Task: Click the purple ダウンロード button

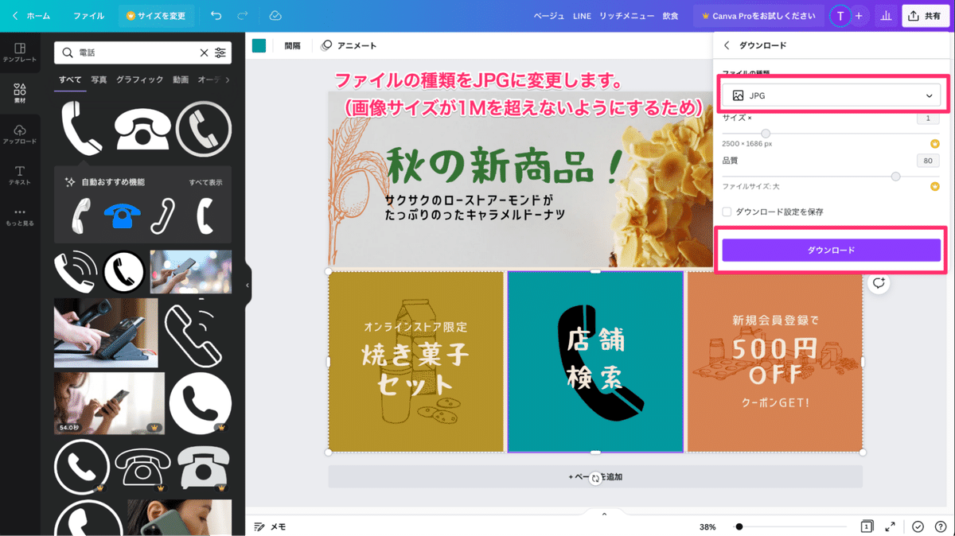Action: tap(831, 251)
